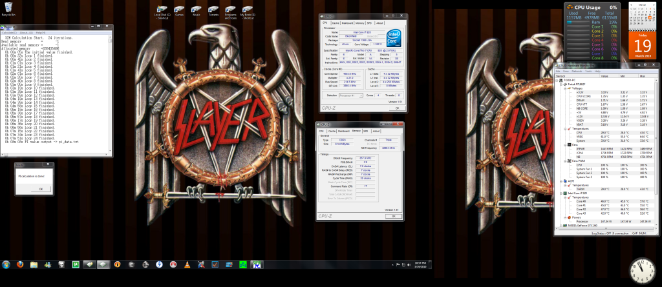Click the calendar gadget showing Friday 19
The height and width of the screenshot is (287, 662).
[642, 31]
